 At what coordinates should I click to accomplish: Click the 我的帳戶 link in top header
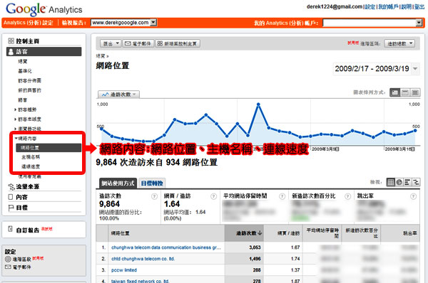coord(388,7)
